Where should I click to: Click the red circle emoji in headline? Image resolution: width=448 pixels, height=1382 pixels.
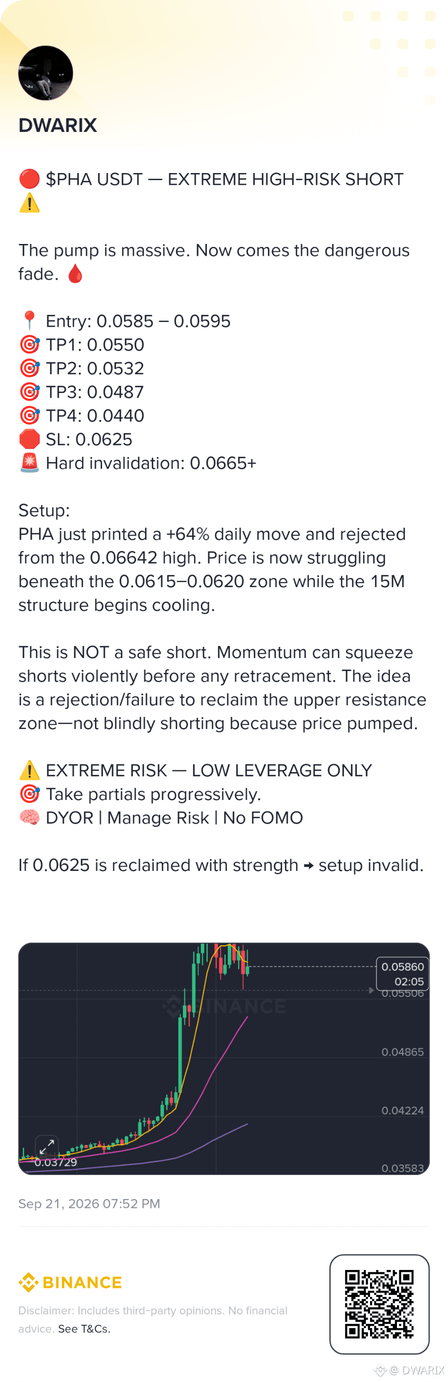point(29,179)
